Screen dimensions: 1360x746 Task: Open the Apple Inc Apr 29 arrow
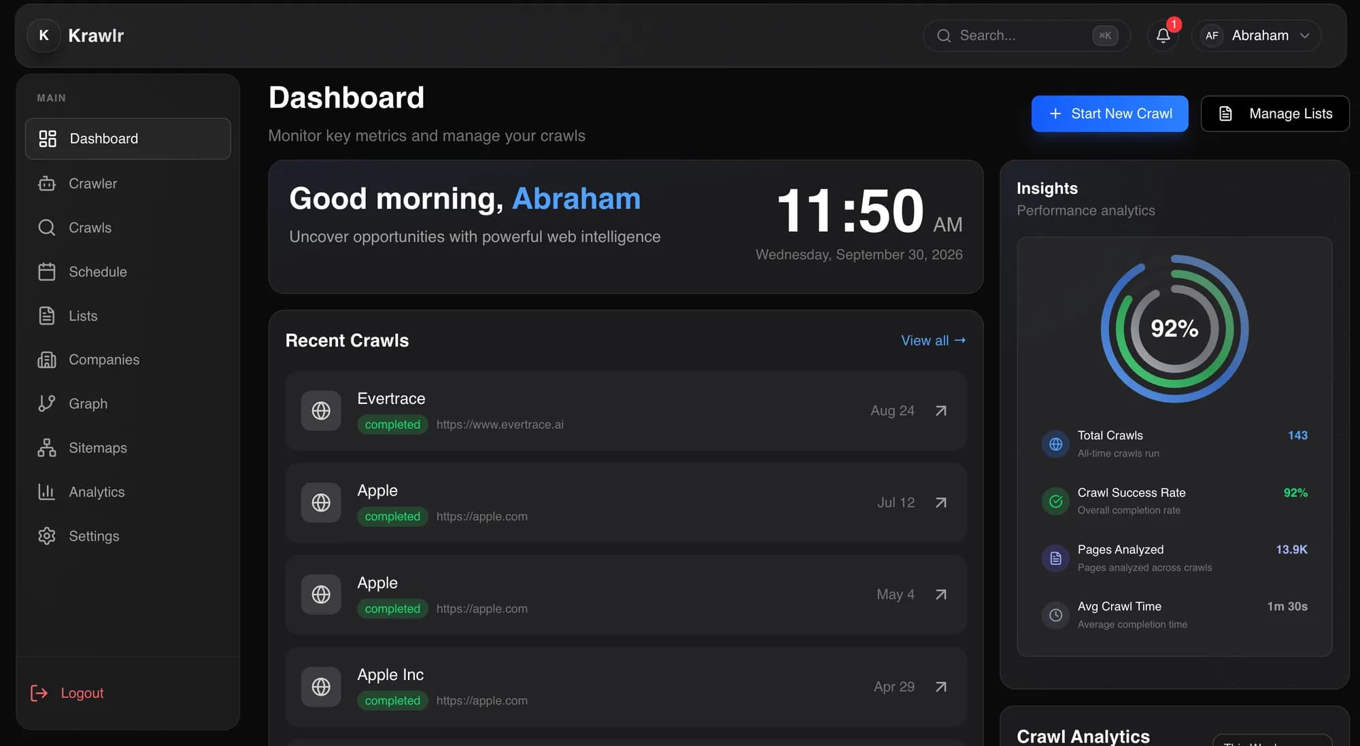click(x=940, y=687)
